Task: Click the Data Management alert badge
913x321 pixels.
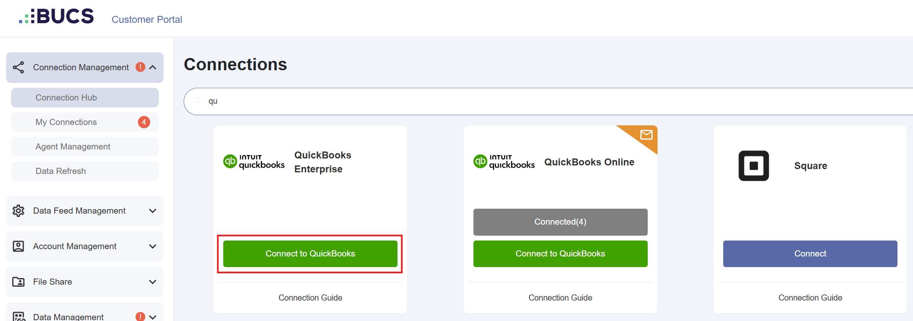Action: (140, 317)
